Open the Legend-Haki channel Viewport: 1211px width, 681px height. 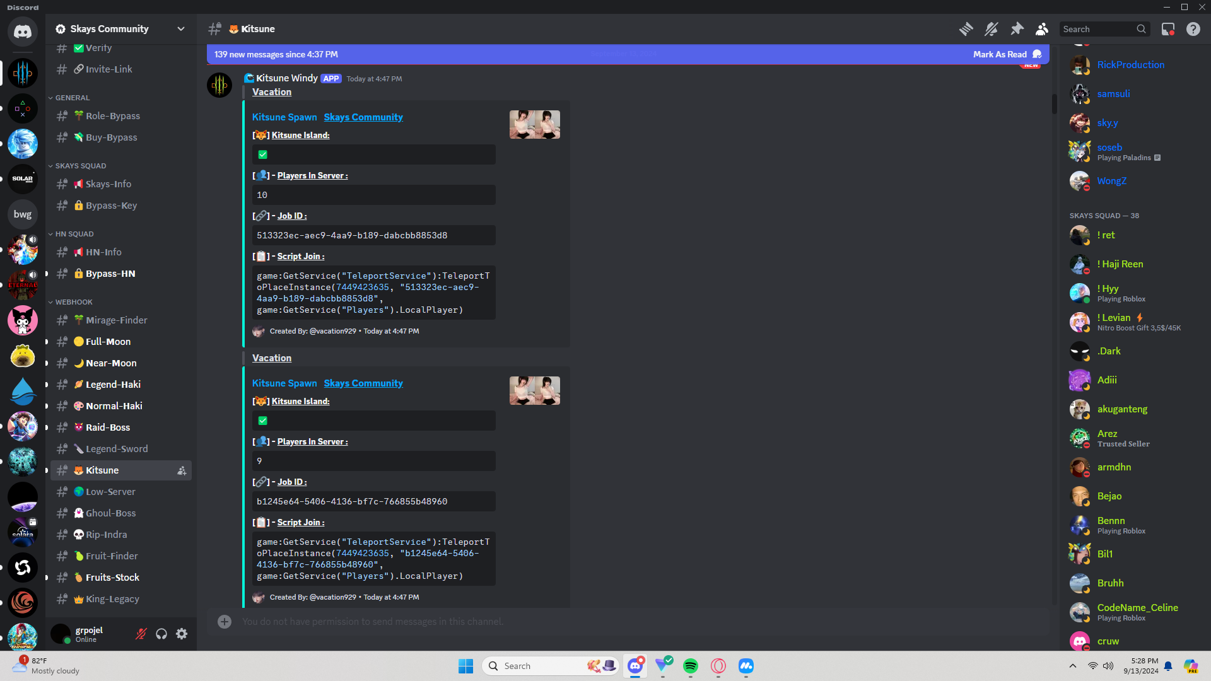[x=121, y=385]
